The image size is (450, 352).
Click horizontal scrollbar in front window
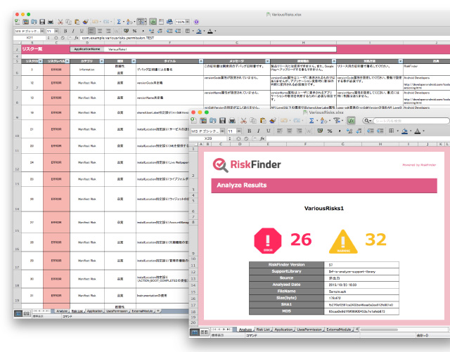(x=379, y=330)
